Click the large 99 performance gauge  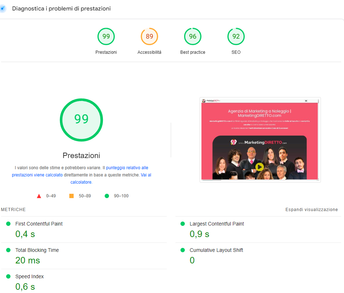click(x=81, y=120)
